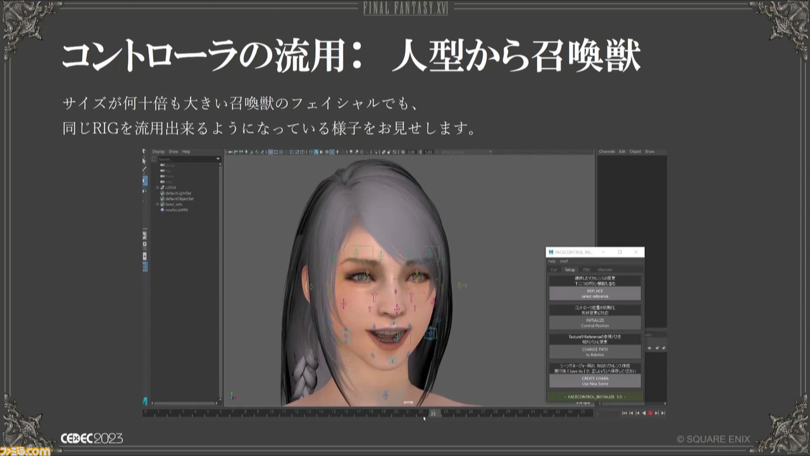Screen dimensions: 810x456
Task: Click the CHANGE PATH to Relative button
Action: (x=595, y=352)
